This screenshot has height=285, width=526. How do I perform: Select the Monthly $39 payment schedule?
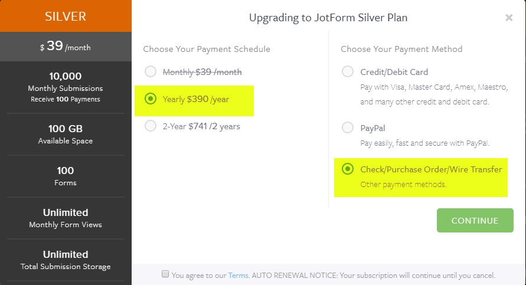[x=151, y=72]
